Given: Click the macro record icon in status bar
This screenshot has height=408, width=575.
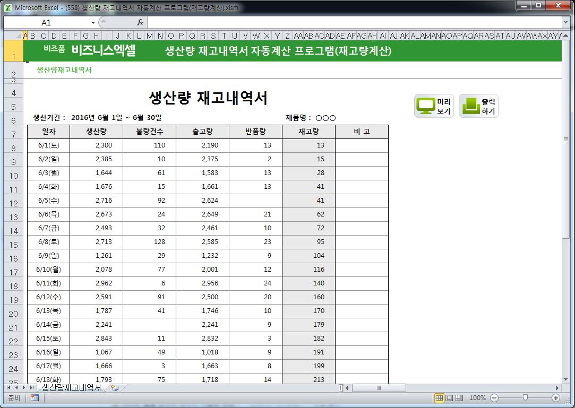Looking at the screenshot, I should tap(35, 398).
